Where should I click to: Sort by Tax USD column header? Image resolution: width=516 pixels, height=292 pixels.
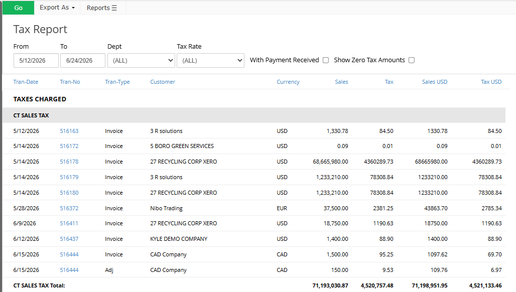point(491,82)
